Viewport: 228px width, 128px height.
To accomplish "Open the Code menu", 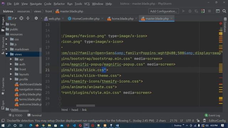I will [47, 4].
